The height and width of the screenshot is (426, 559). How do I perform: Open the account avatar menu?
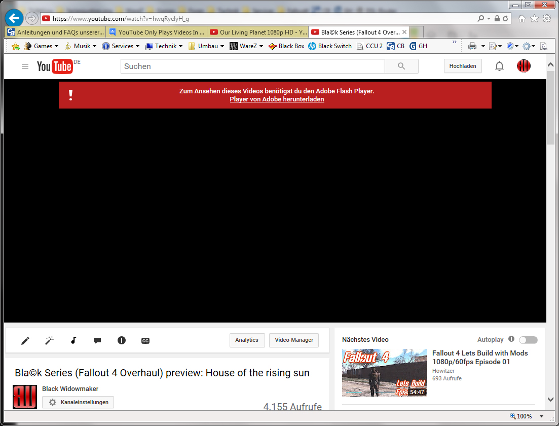pyautogui.click(x=524, y=66)
